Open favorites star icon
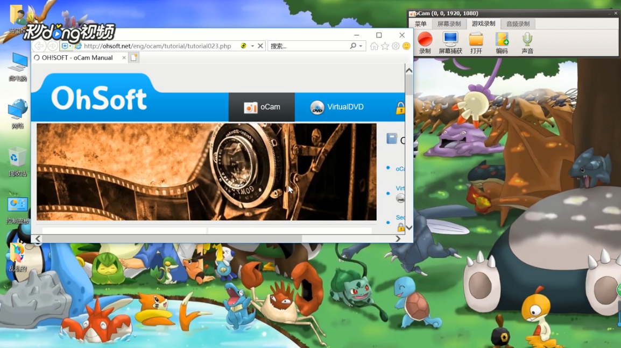 point(385,46)
